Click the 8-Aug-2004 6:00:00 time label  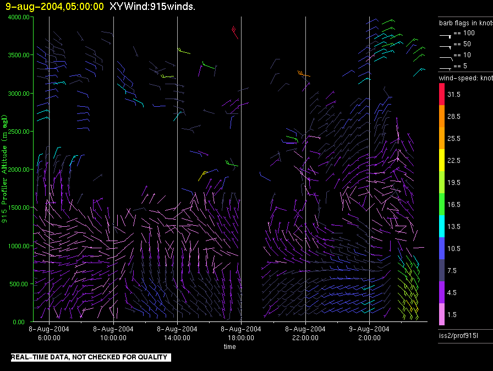click(49, 333)
